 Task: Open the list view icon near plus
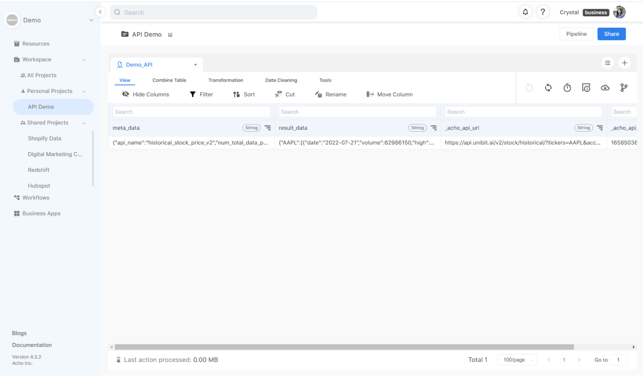607,63
